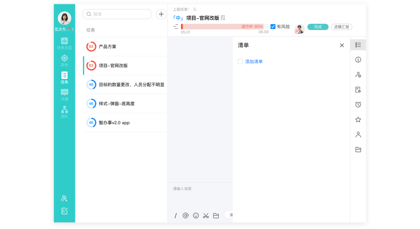Click the user profile avatar

[64, 18]
